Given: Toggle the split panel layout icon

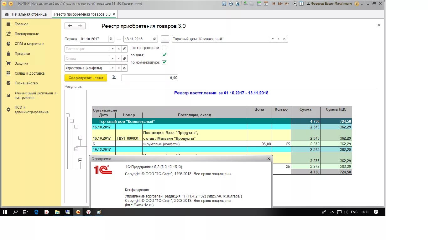Looking at the screenshot, I should [x=301, y=4].
